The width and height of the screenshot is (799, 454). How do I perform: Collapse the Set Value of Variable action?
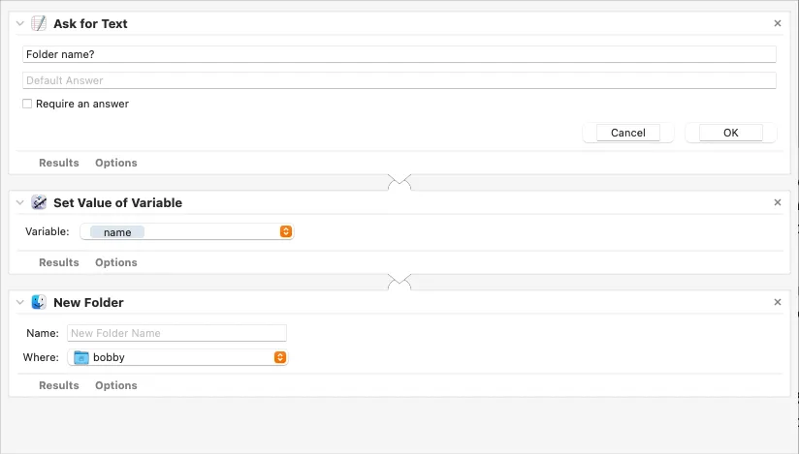click(x=19, y=202)
